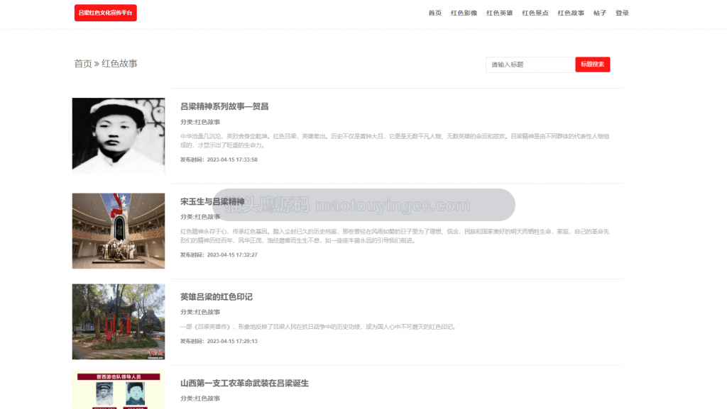Focus the 请输入标题 search field

530,65
